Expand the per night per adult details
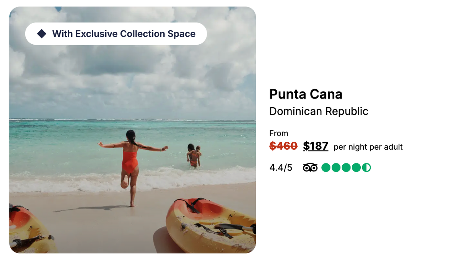 point(368,147)
